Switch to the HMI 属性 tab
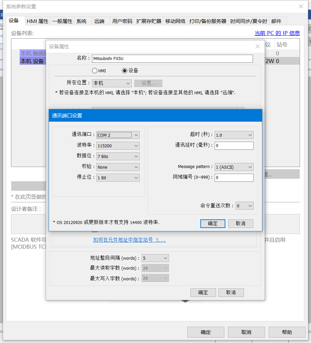 pos(37,21)
